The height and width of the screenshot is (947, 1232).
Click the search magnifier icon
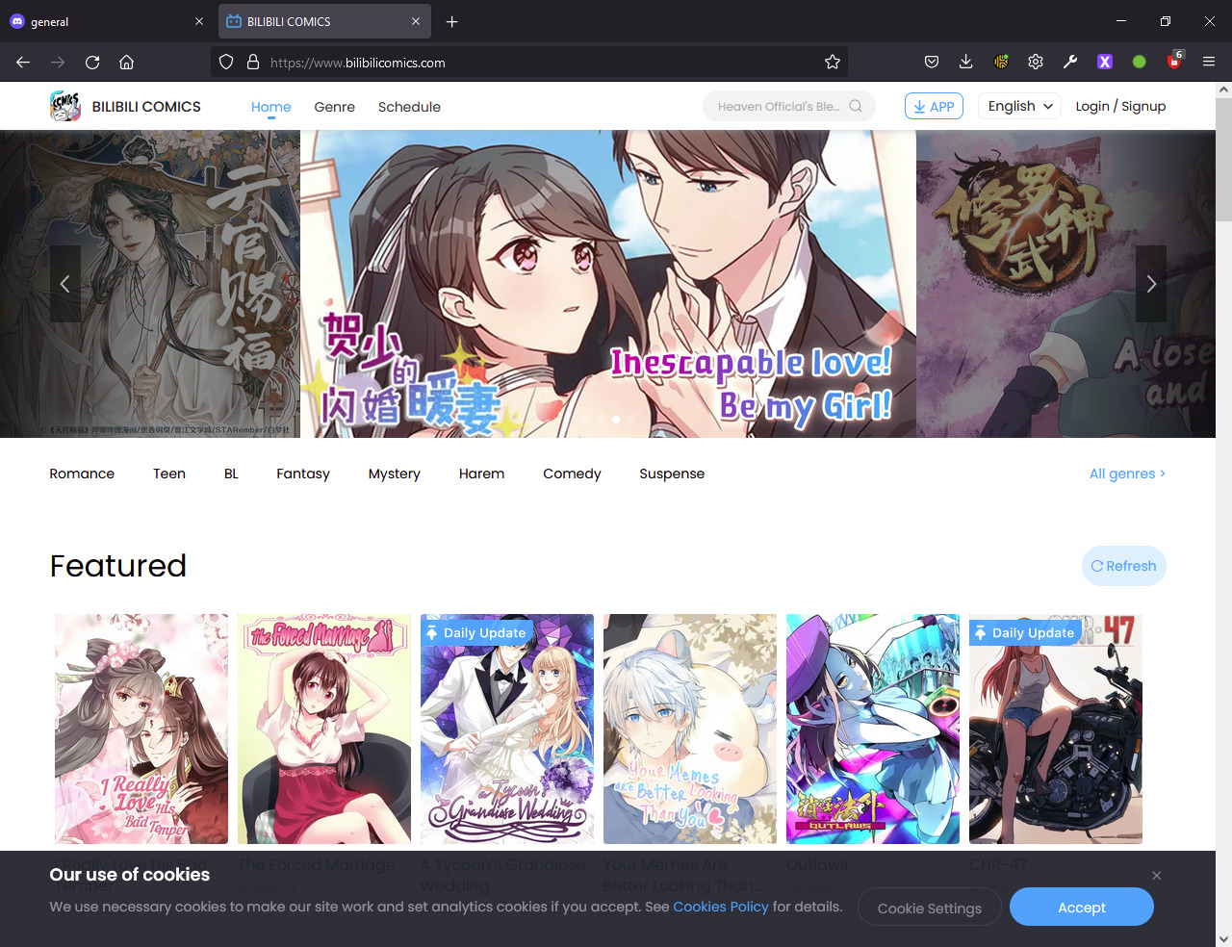(855, 106)
